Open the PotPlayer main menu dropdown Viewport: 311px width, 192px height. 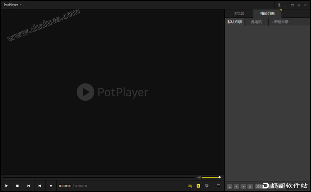tap(13, 5)
